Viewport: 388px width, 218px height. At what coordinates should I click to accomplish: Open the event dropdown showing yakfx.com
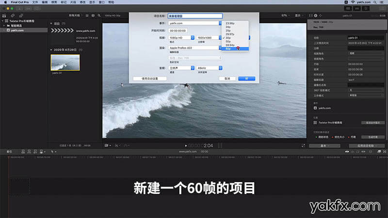pyautogui.click(x=195, y=23)
